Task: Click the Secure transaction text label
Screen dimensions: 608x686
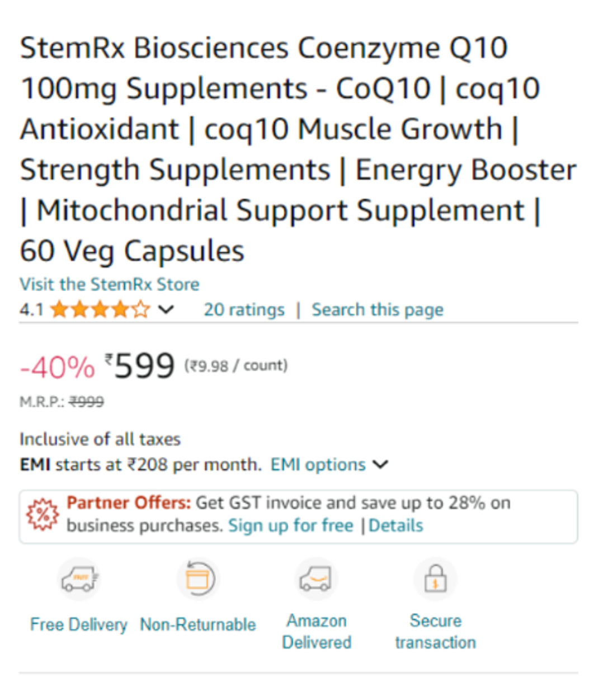Action: (x=436, y=632)
